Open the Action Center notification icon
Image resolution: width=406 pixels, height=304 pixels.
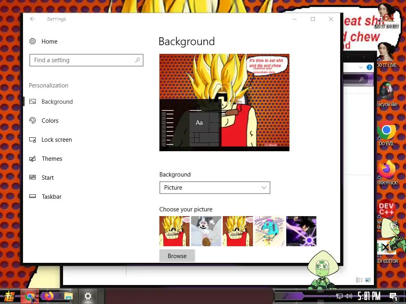(x=394, y=296)
